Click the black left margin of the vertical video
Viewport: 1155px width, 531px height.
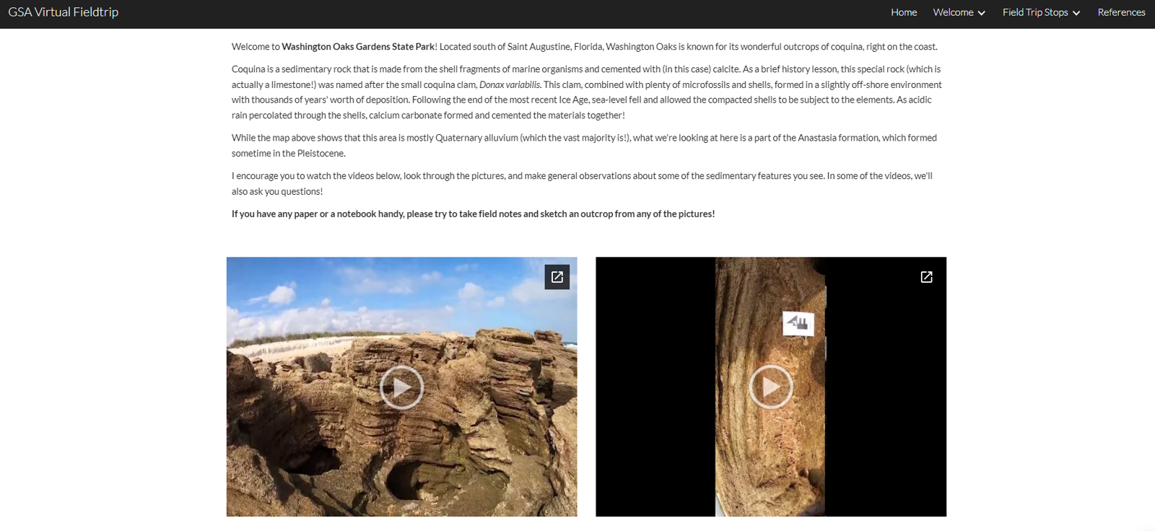[655, 387]
